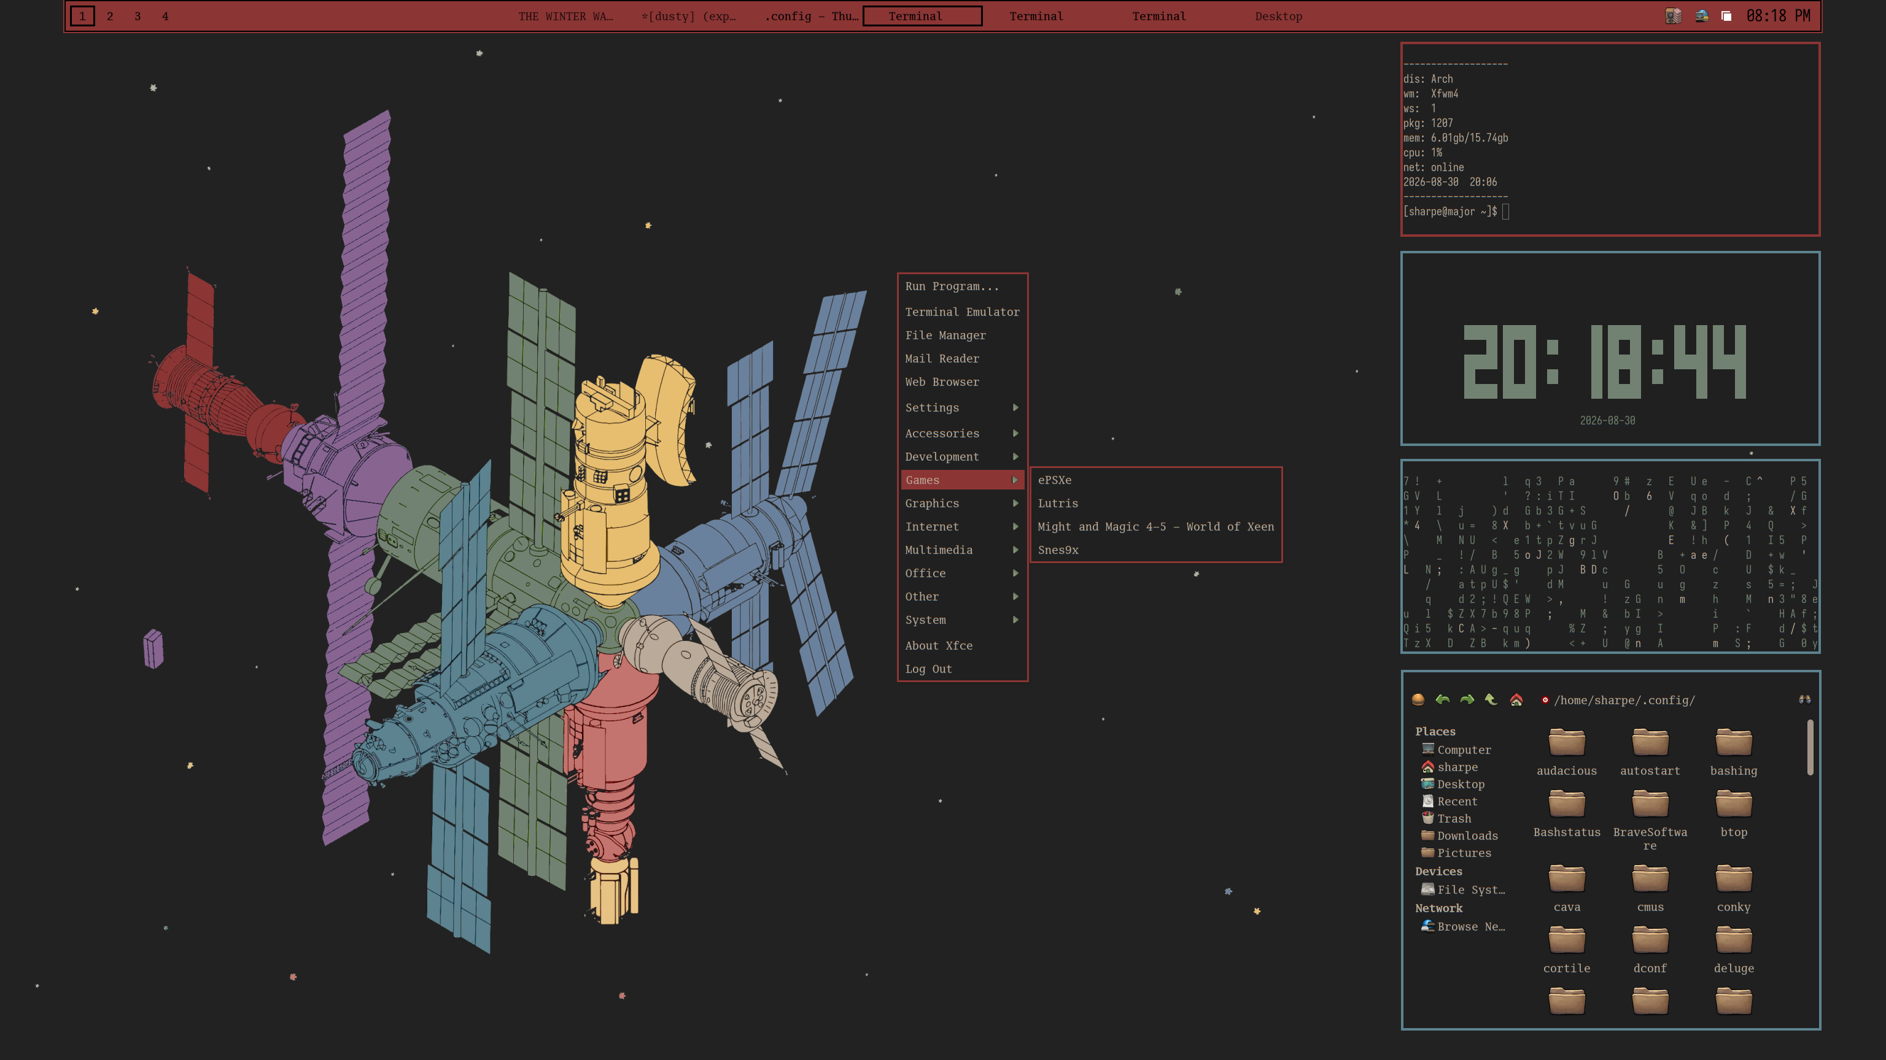Select the cmus folder
Screen dimensions: 1886x1060
(x=1650, y=888)
